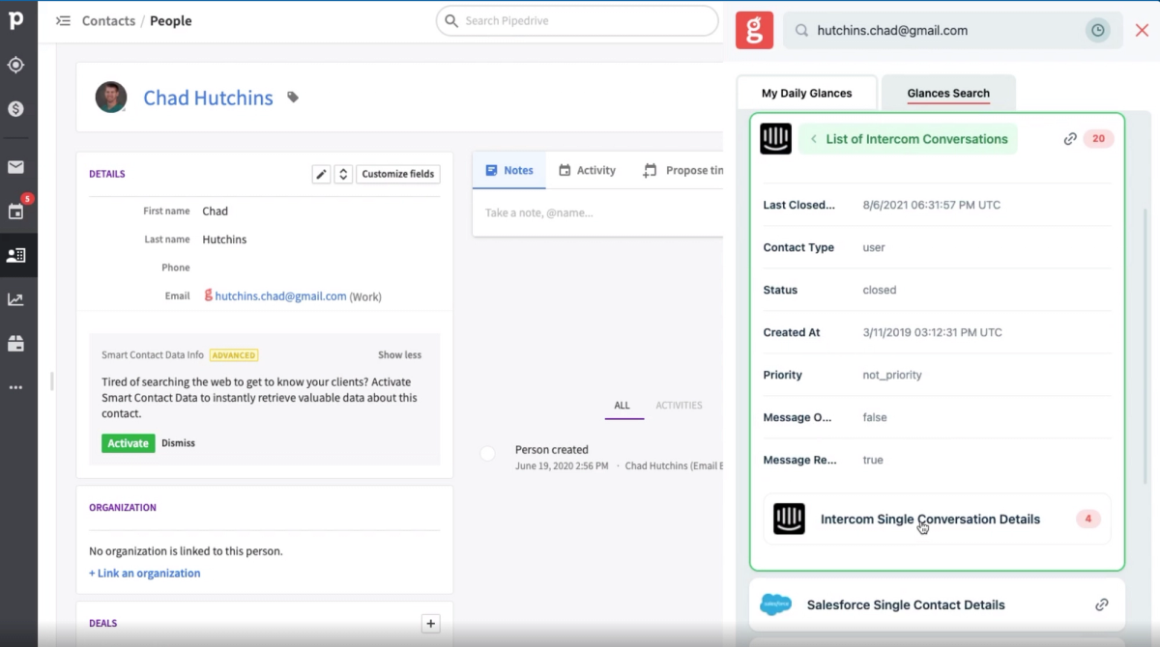
Task: Switch to My Daily Glances tab
Action: tap(807, 94)
